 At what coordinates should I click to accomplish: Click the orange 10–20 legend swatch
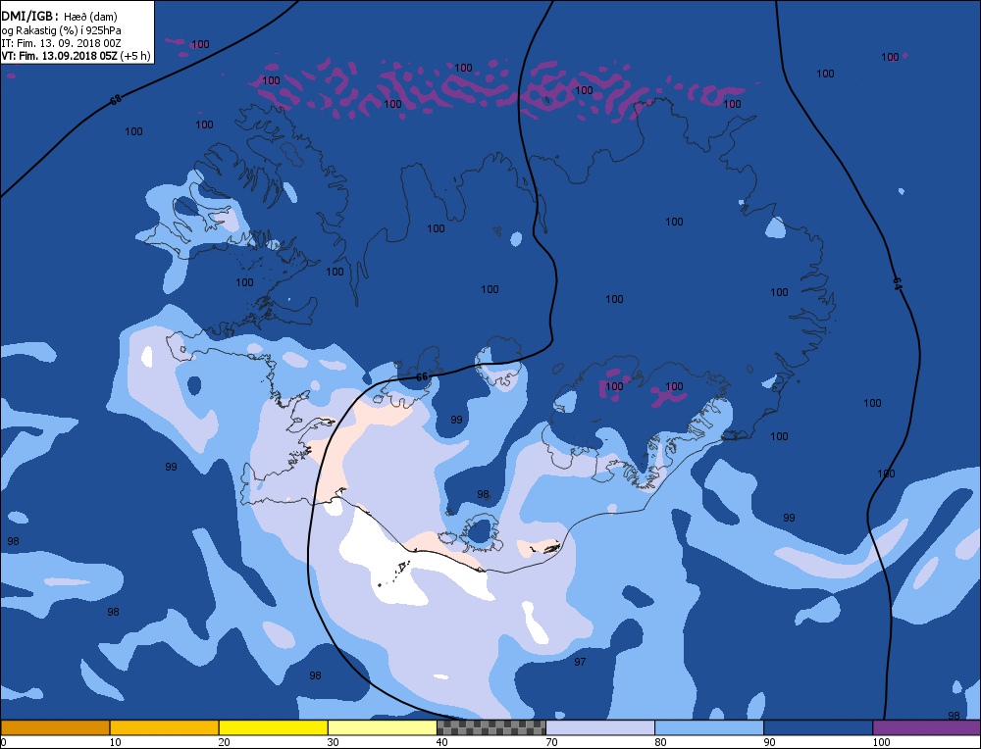tap(164, 727)
